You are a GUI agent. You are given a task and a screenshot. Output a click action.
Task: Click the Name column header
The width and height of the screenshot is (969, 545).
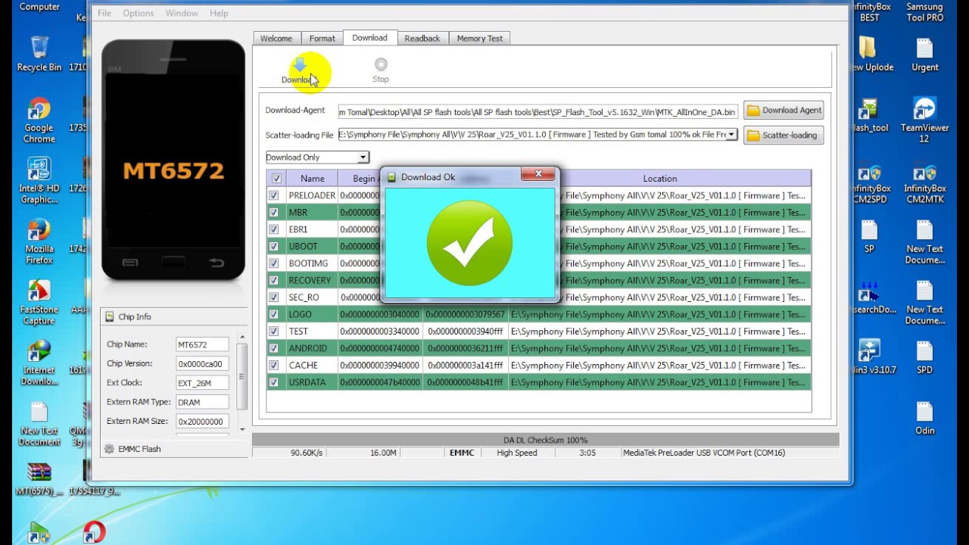click(x=312, y=179)
